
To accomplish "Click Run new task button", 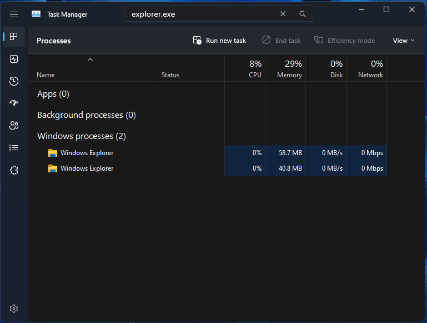I will (219, 41).
